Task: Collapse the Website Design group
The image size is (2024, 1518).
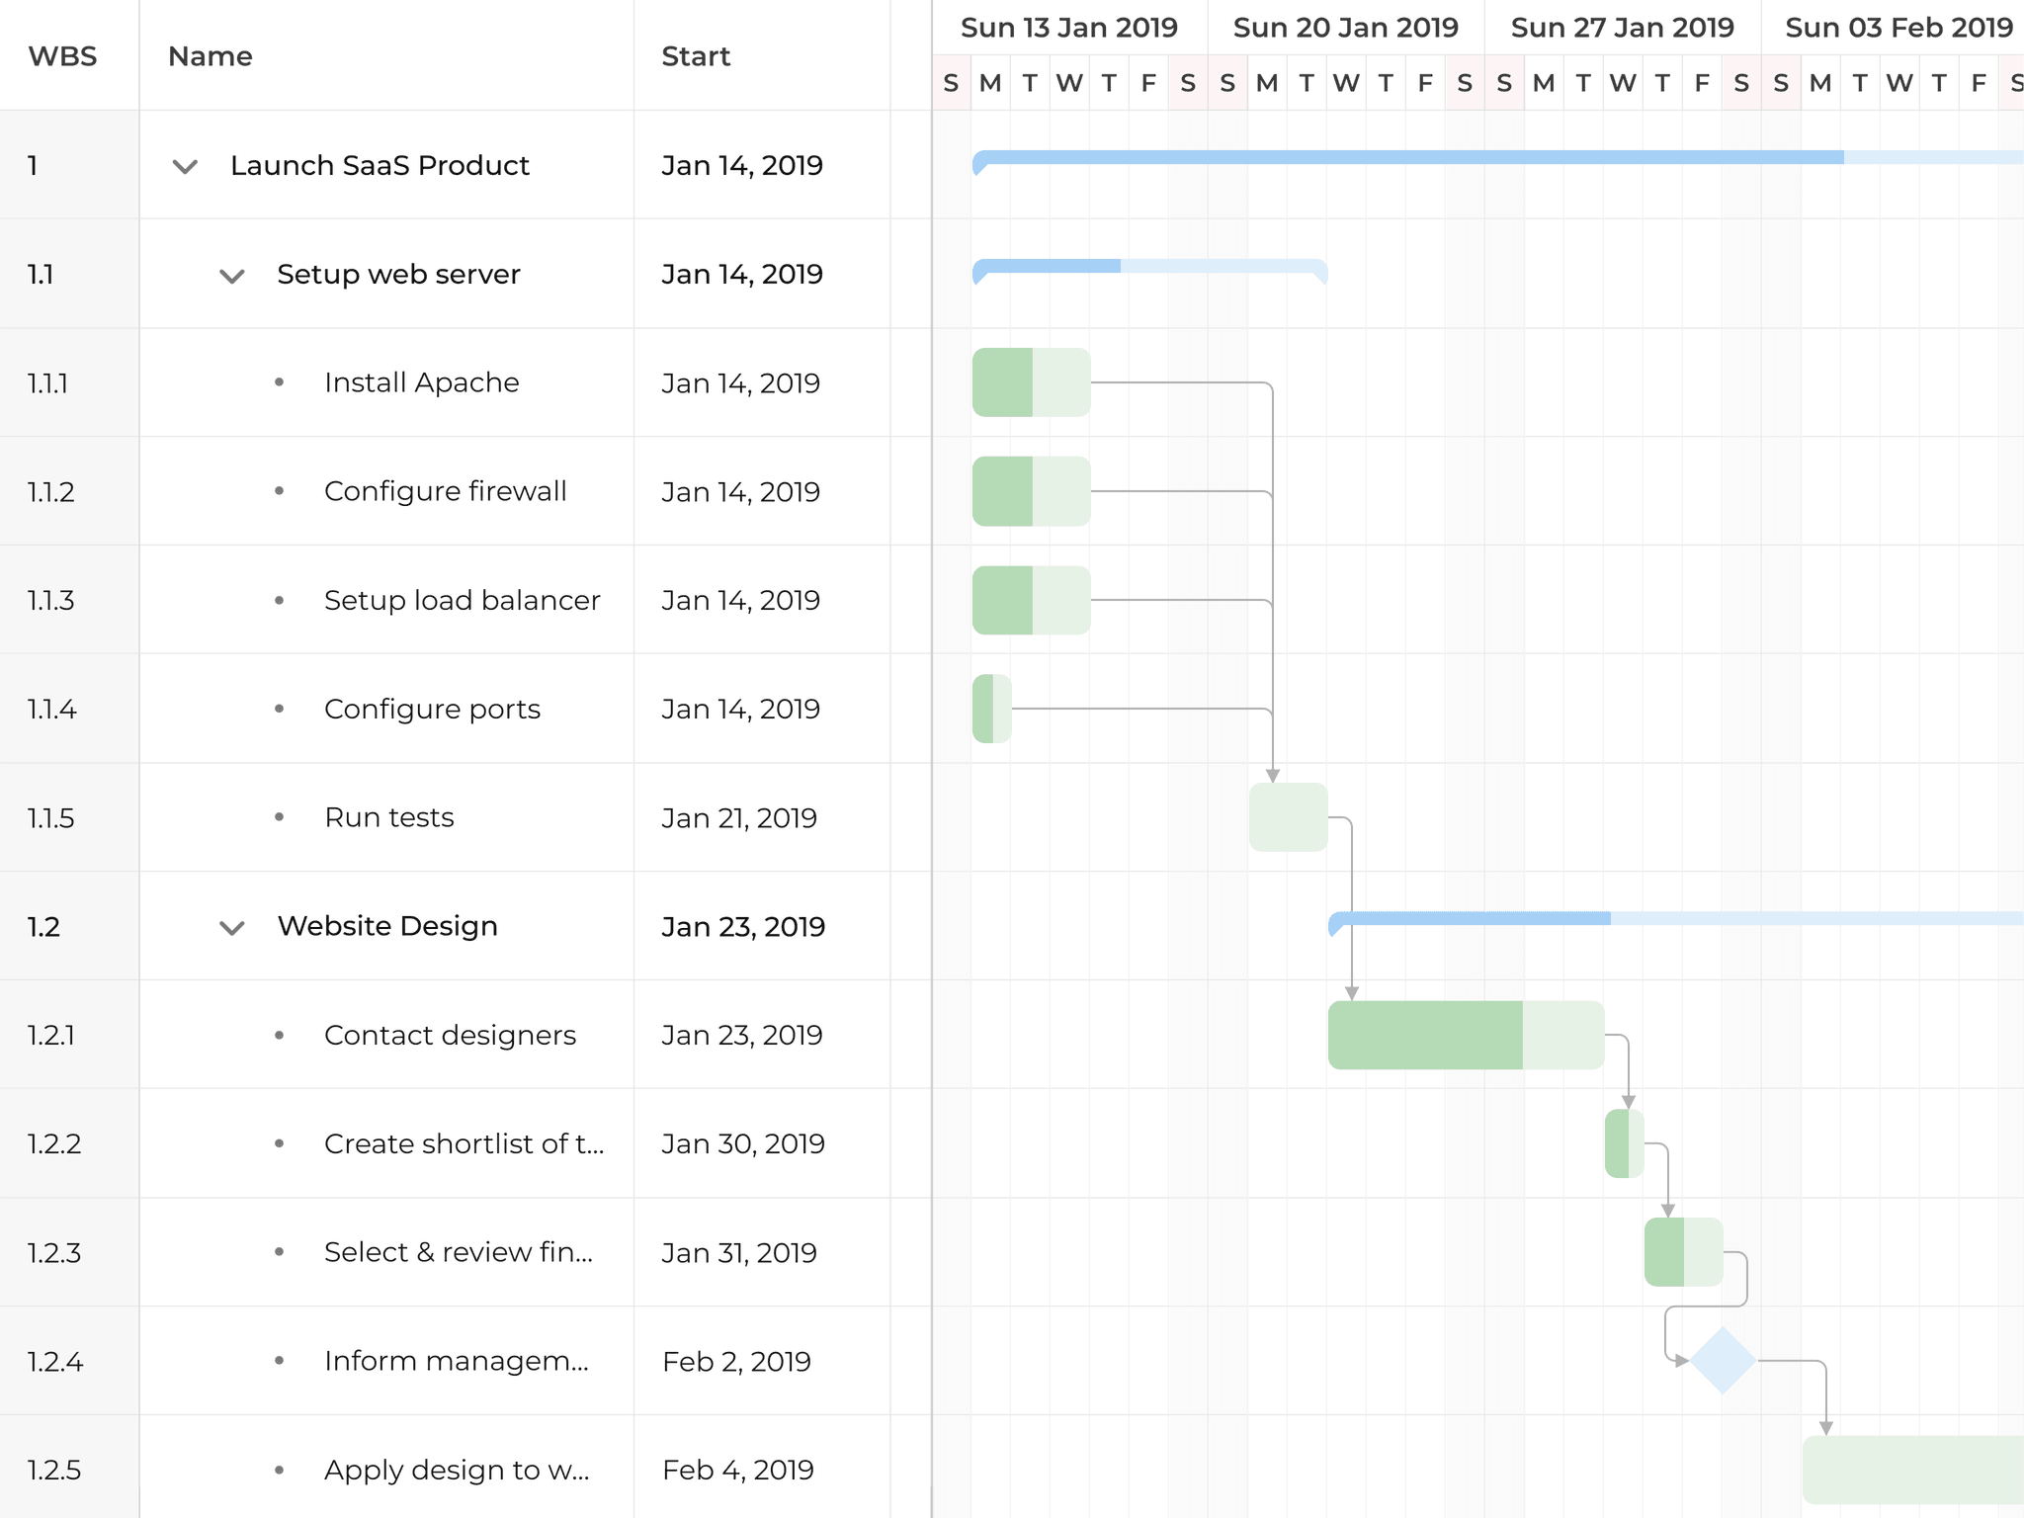Action: (x=231, y=927)
